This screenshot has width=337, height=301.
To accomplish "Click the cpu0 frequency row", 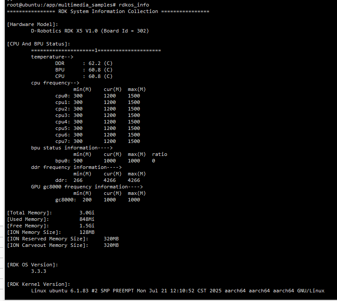I will click(x=97, y=96).
